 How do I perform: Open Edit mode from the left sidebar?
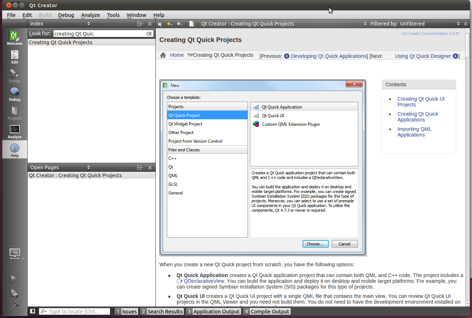click(x=14, y=57)
